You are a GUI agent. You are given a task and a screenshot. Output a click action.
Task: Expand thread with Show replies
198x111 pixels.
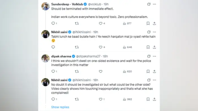click(x=60, y=107)
